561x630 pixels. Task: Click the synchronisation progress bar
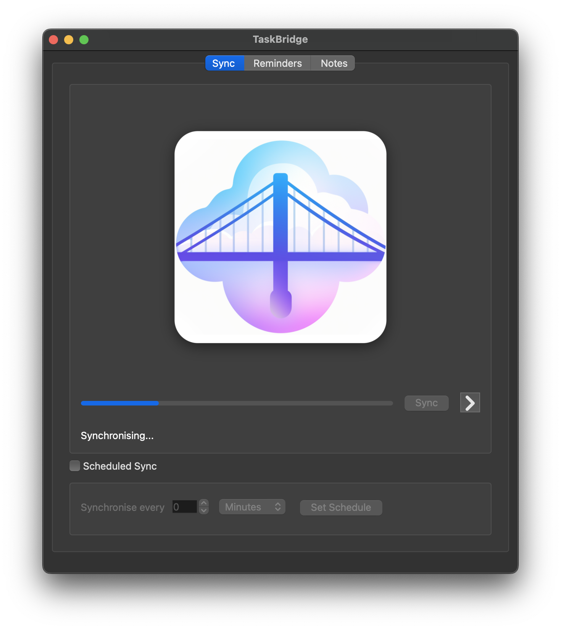237,403
